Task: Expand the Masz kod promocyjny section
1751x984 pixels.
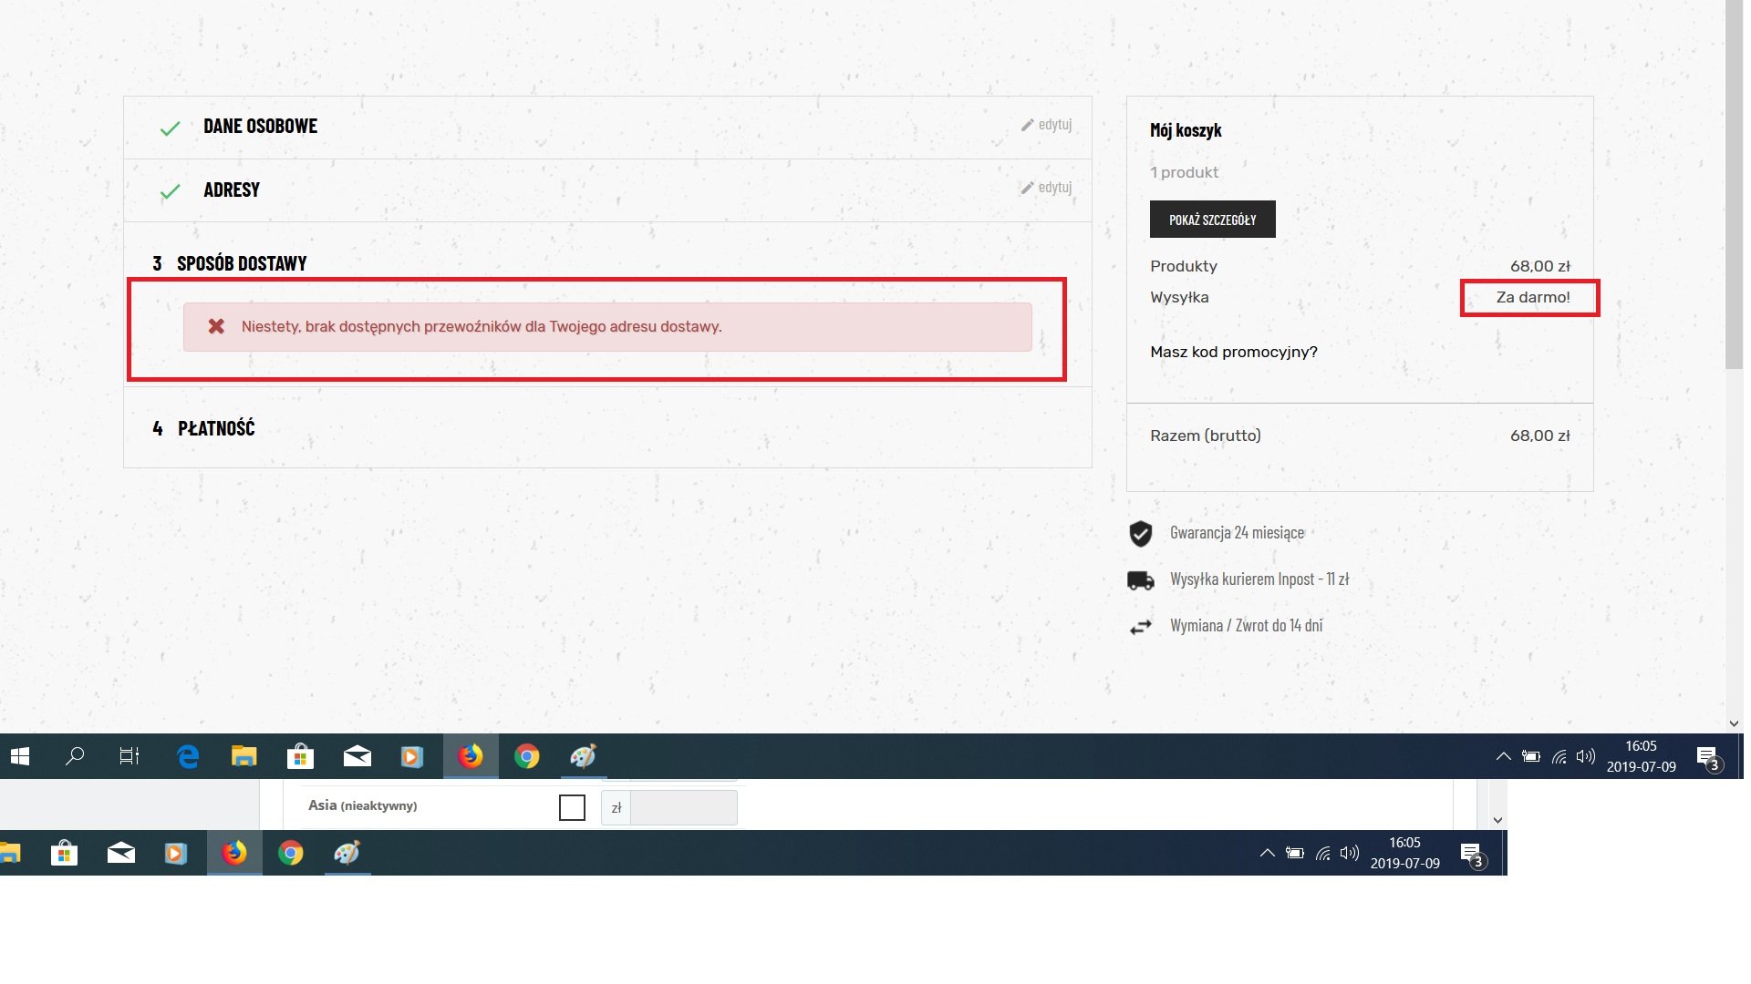Action: pyautogui.click(x=1233, y=352)
